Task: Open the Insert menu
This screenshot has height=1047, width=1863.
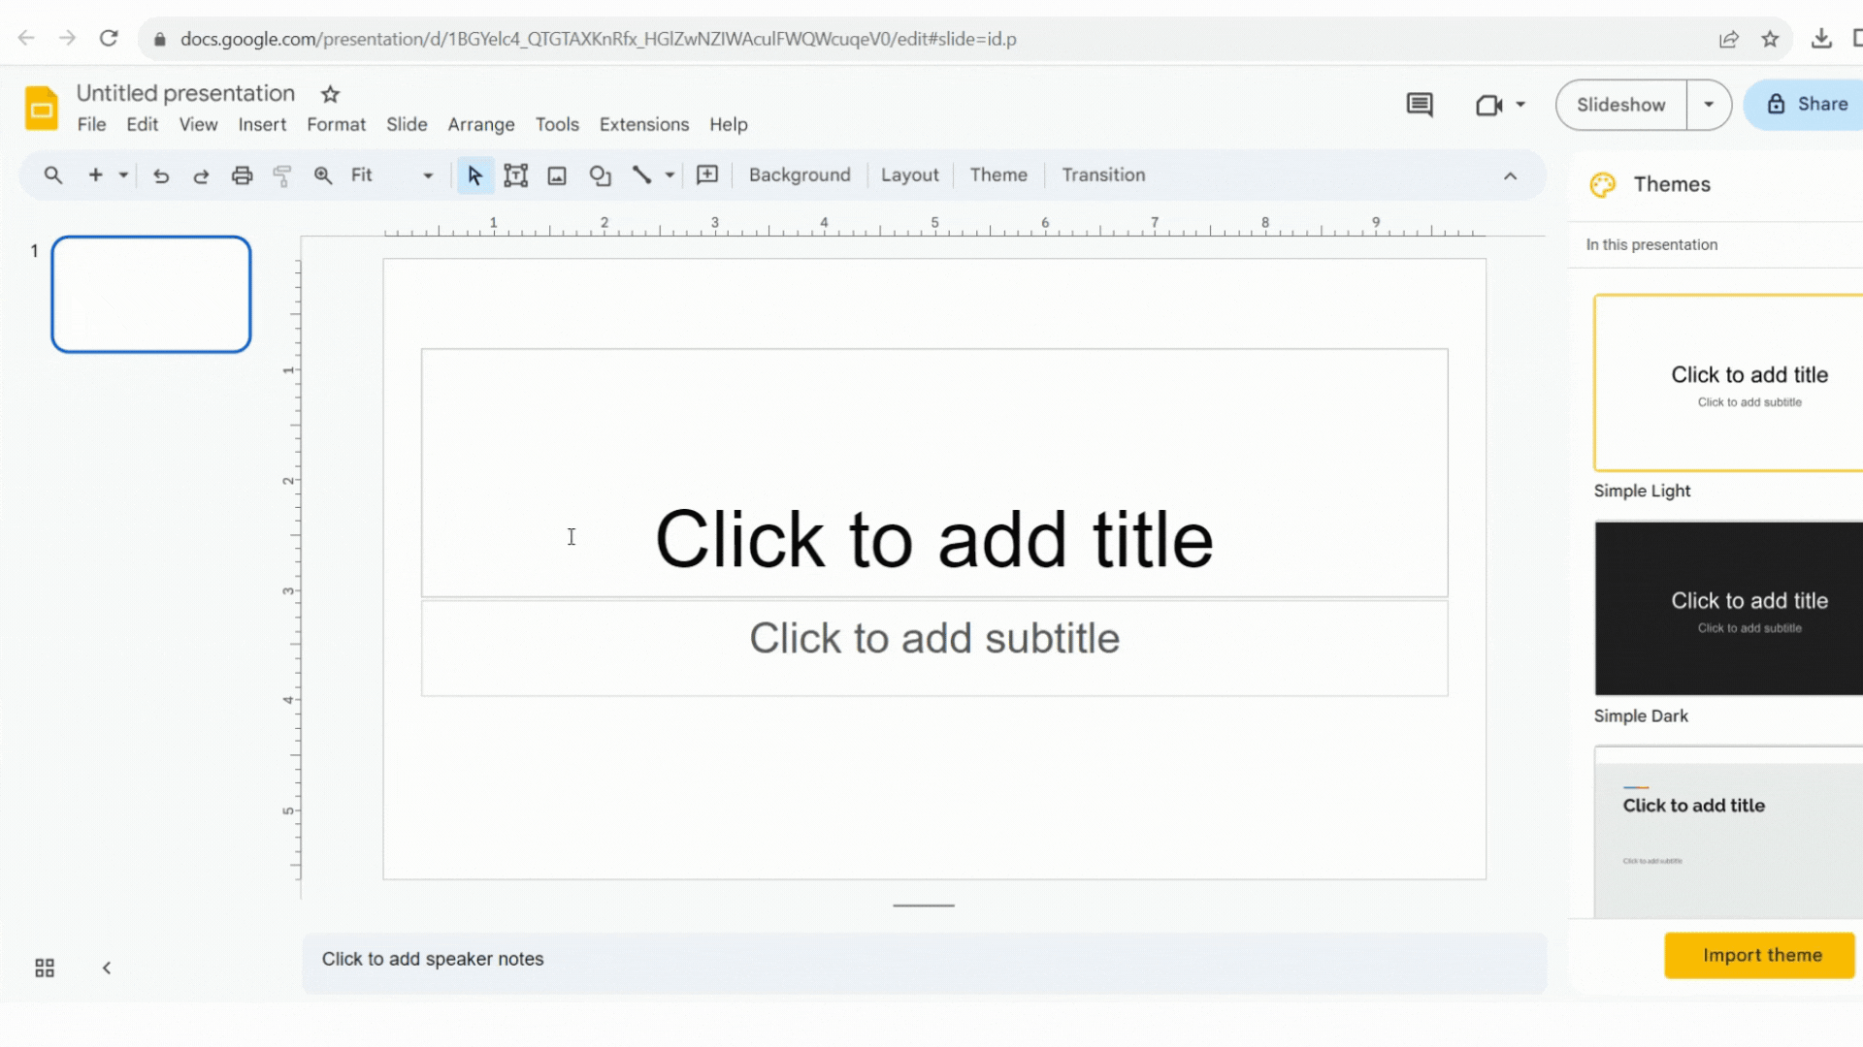Action: (x=262, y=124)
